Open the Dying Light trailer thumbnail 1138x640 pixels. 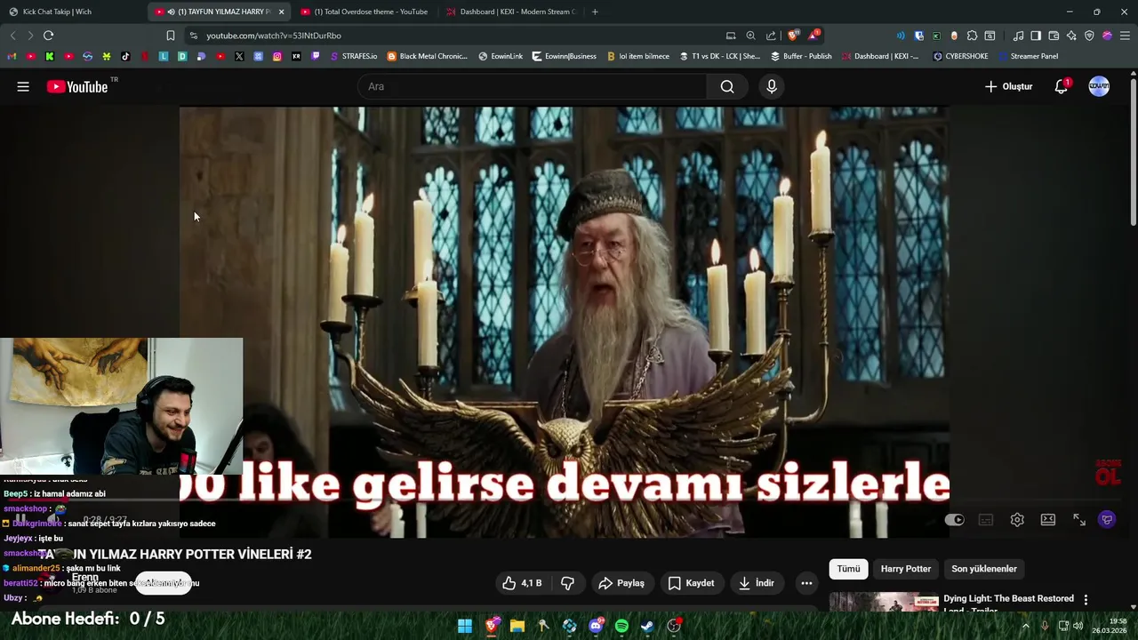884,603
